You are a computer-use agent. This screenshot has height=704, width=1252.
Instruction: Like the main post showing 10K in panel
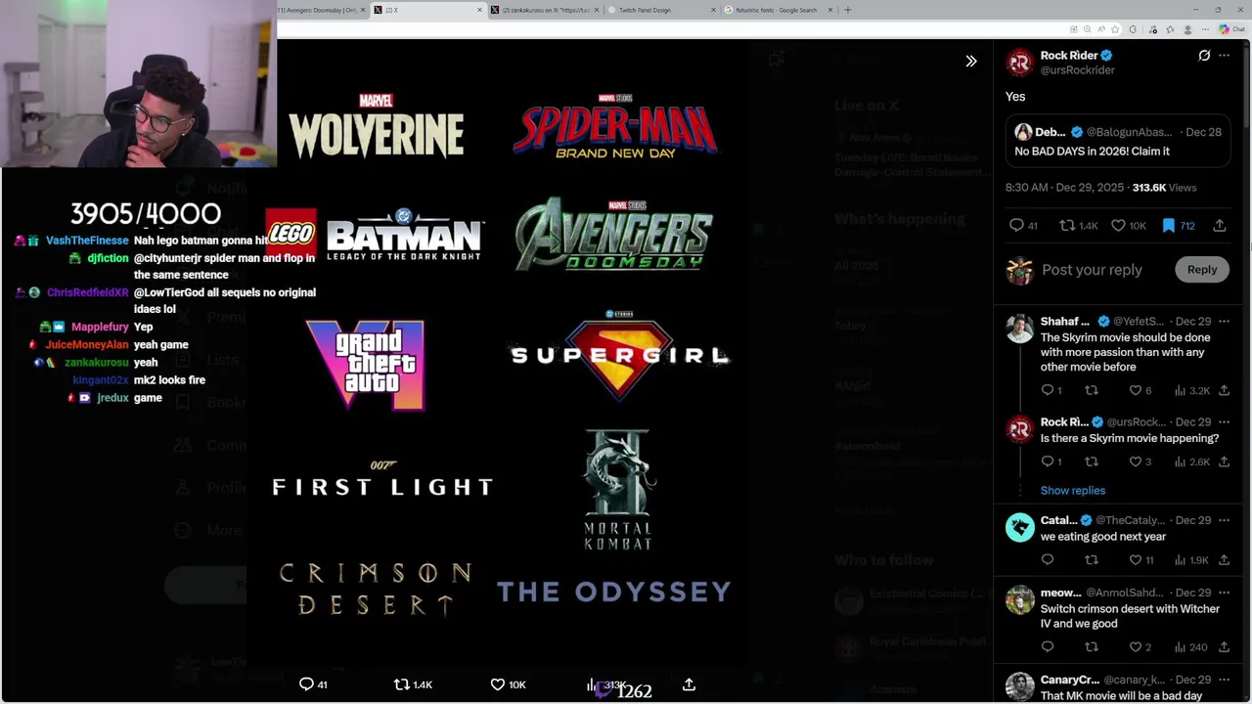point(1129,226)
